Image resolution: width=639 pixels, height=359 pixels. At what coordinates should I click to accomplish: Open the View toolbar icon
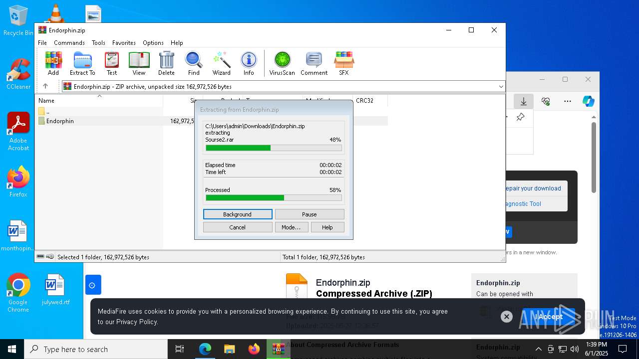pos(139,63)
